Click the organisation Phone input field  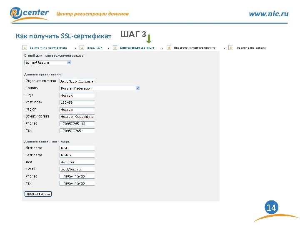click(77, 124)
